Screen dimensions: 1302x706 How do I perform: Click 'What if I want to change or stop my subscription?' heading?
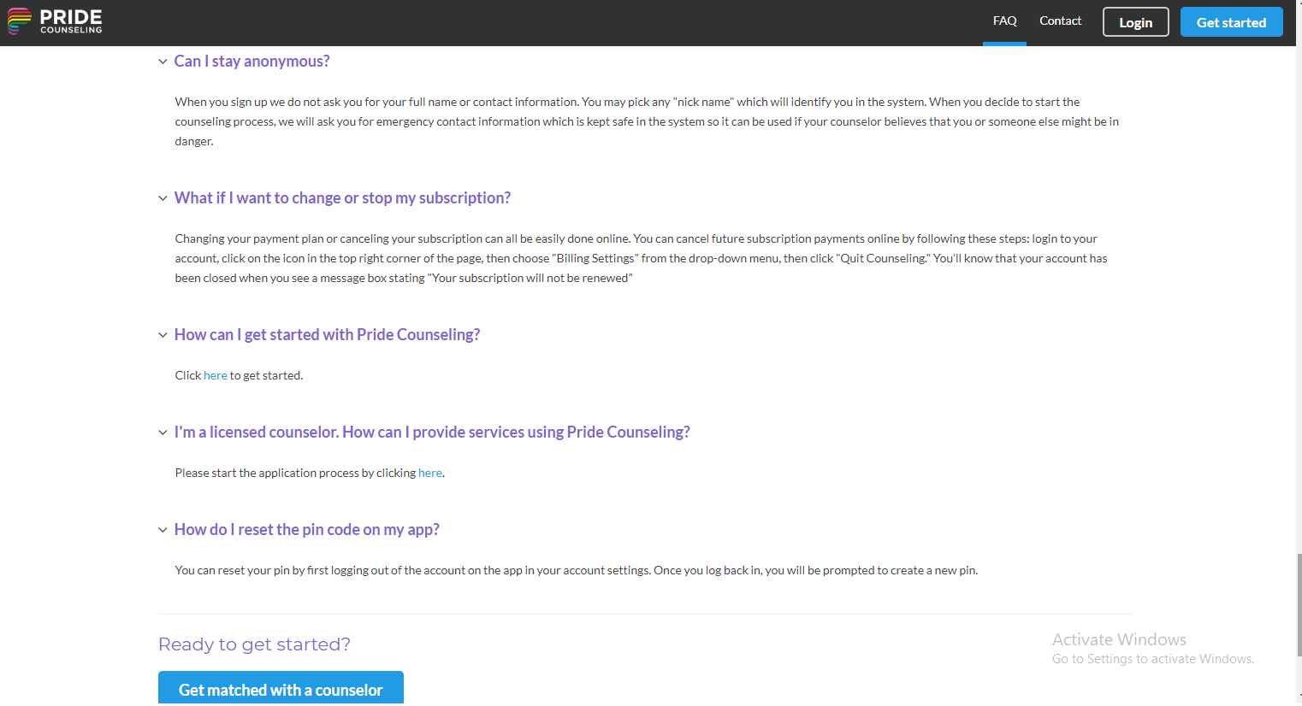[342, 198]
